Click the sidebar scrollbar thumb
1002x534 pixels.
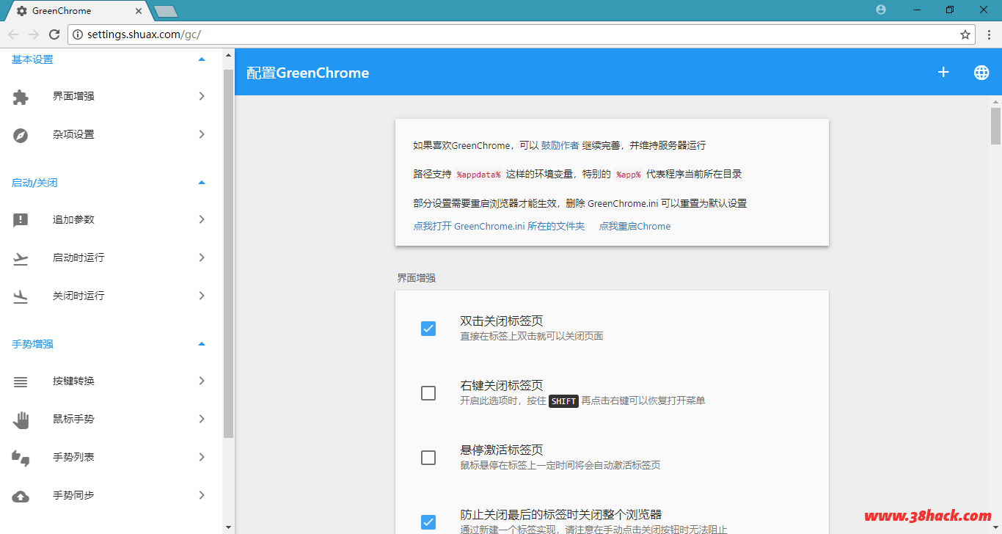point(228,253)
